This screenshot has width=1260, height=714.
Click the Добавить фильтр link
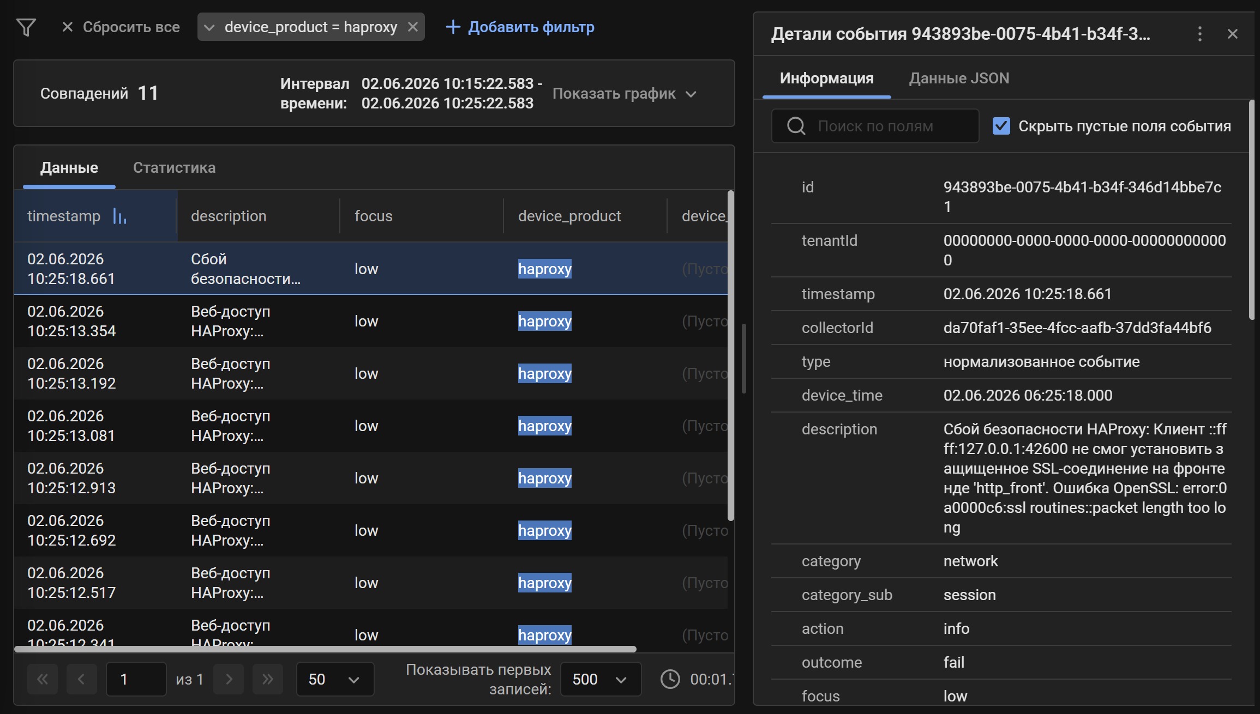click(x=520, y=27)
